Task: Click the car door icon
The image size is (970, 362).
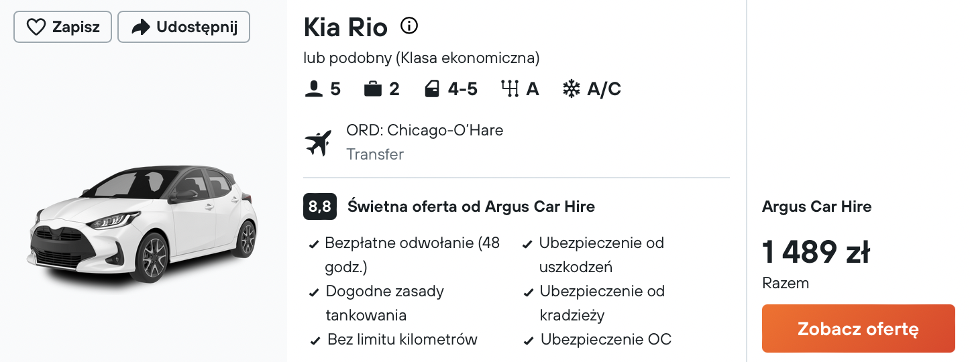Action: click(432, 89)
